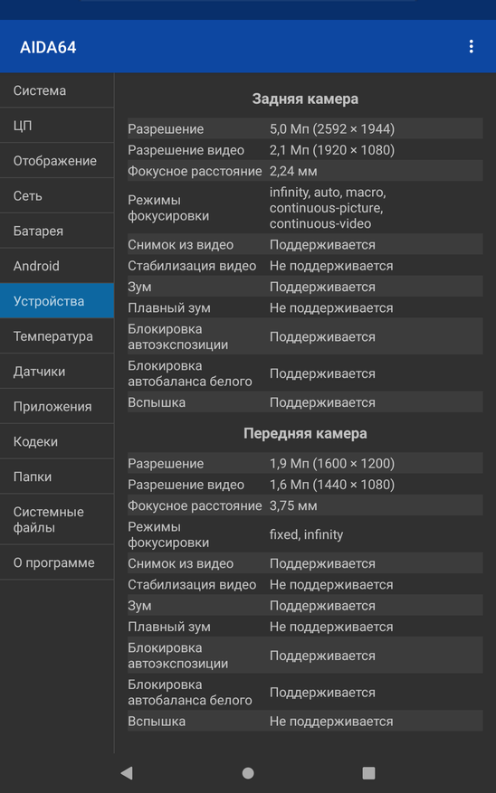Image resolution: width=496 pixels, height=793 pixels.
Task: Open the Папки section
Action: click(x=57, y=477)
